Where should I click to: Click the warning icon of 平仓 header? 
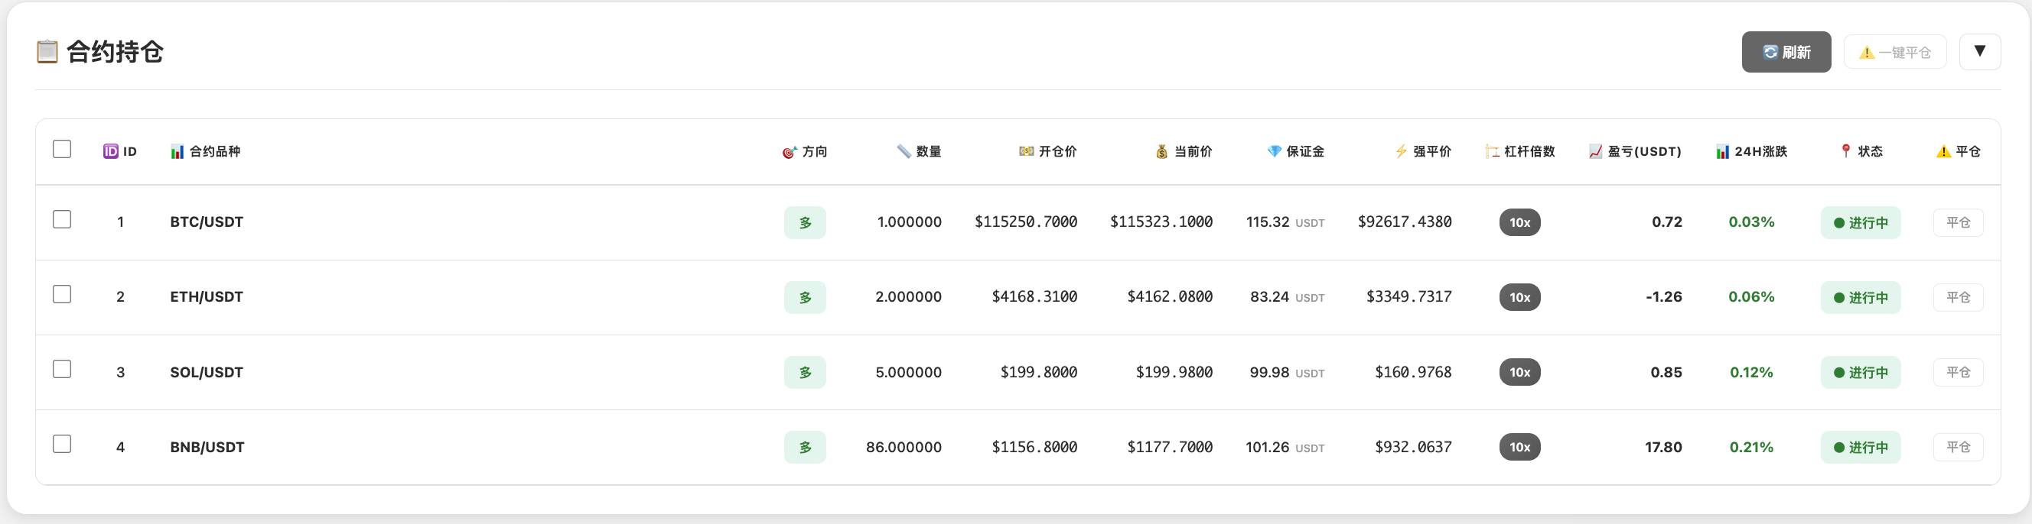point(1944,151)
